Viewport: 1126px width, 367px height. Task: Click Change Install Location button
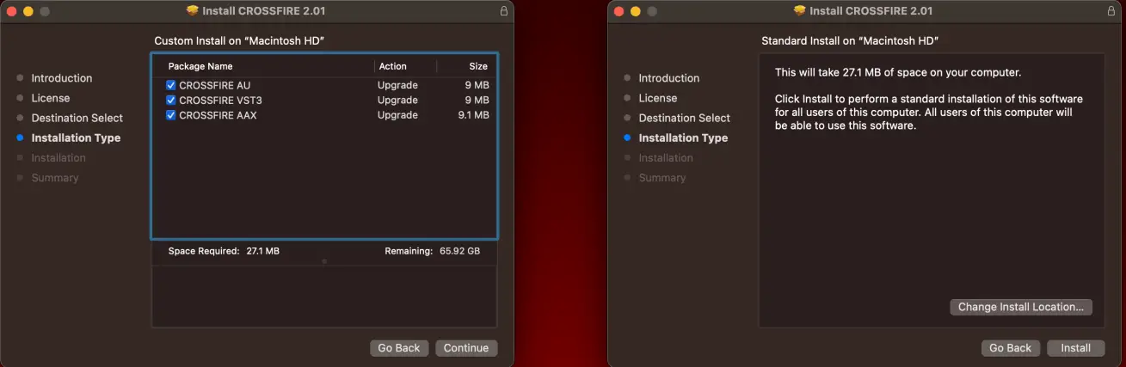point(1021,307)
